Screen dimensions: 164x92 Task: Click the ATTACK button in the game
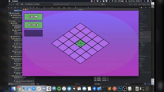[x=34, y=25]
